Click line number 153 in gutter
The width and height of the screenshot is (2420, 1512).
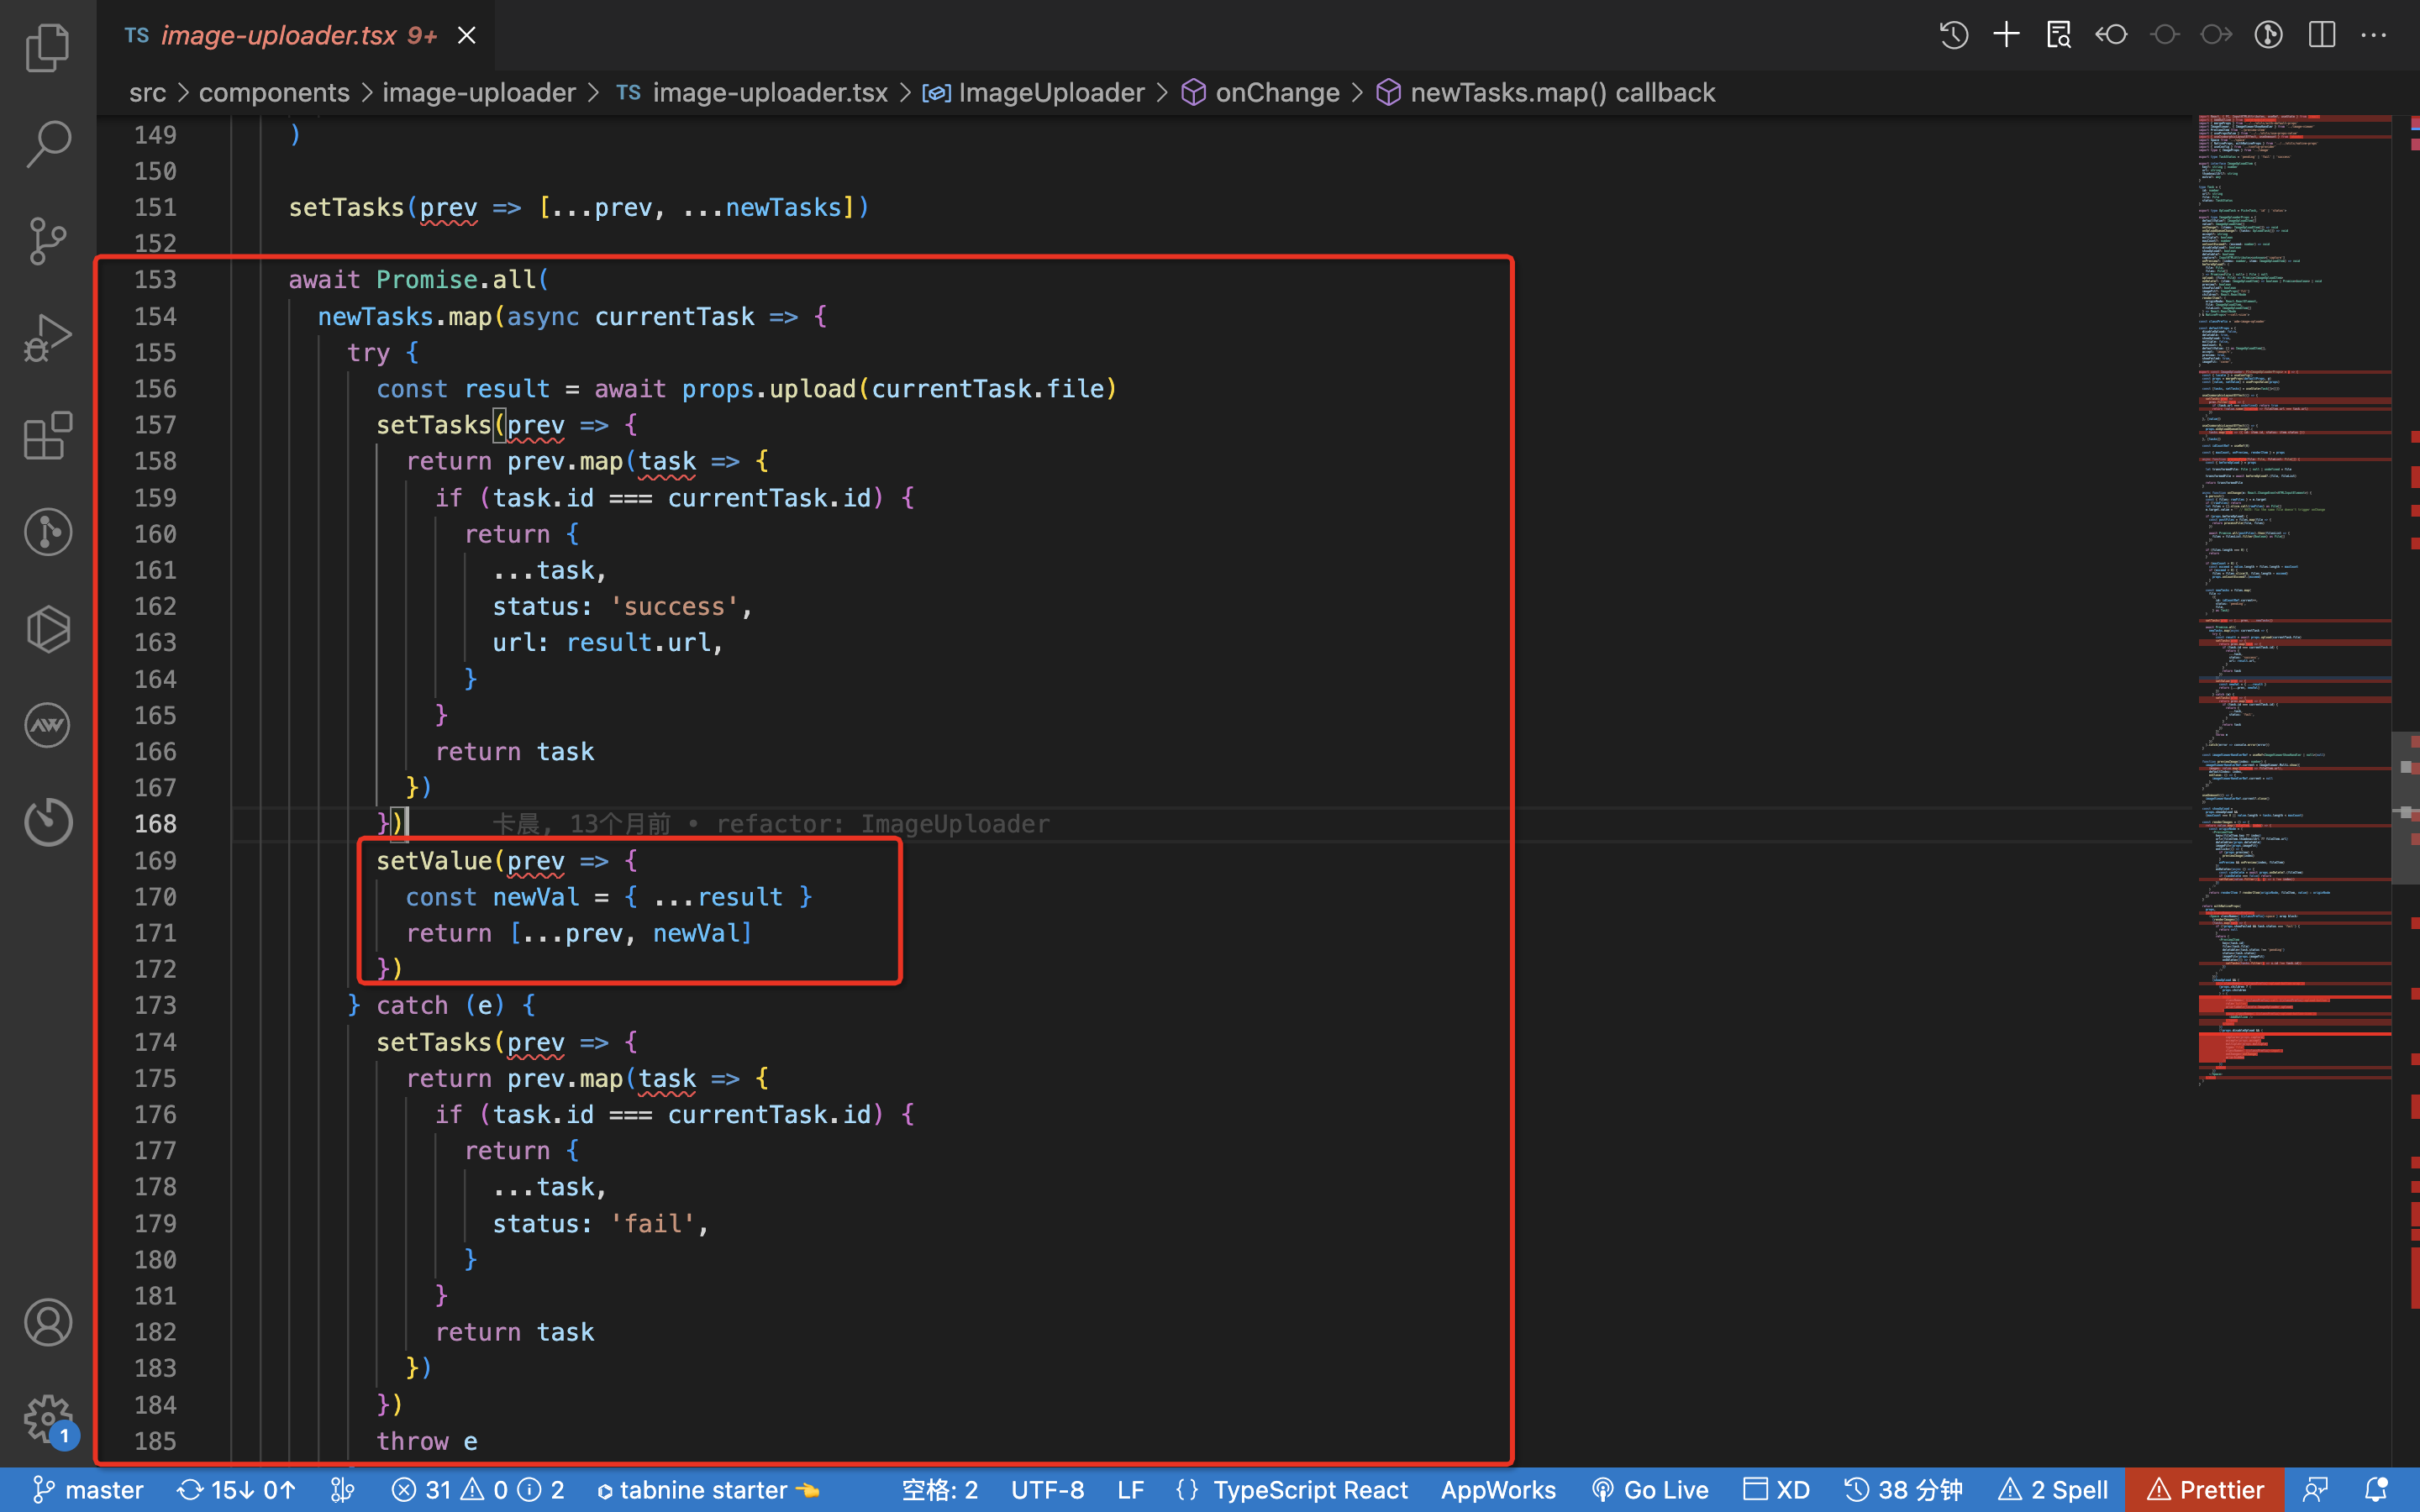155,280
